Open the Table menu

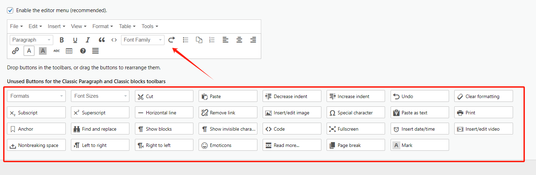point(127,26)
